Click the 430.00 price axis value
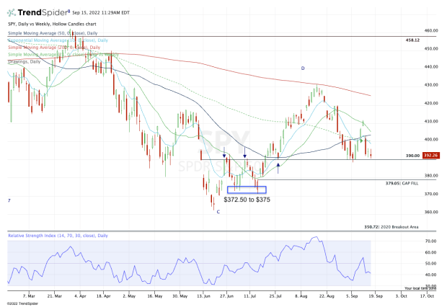The height and width of the screenshot is (307, 447). pyautogui.click(x=431, y=85)
